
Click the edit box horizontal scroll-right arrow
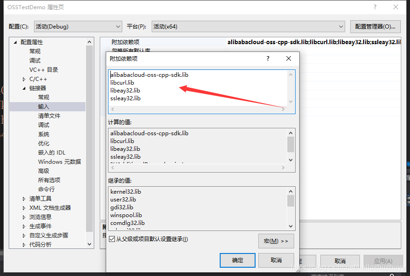283,109
